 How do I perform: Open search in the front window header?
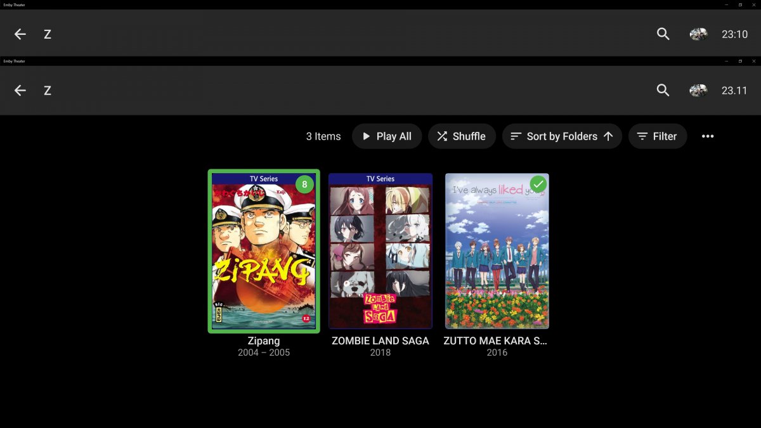[x=663, y=91]
